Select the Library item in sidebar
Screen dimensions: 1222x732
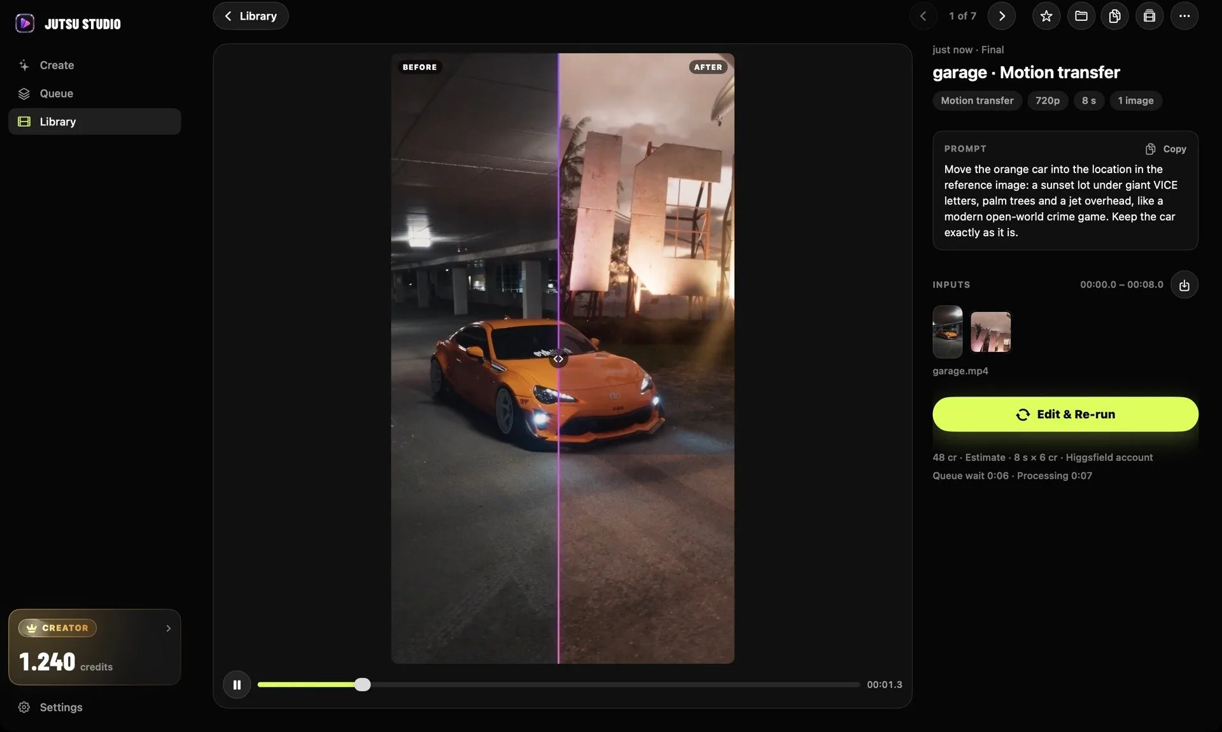point(94,122)
